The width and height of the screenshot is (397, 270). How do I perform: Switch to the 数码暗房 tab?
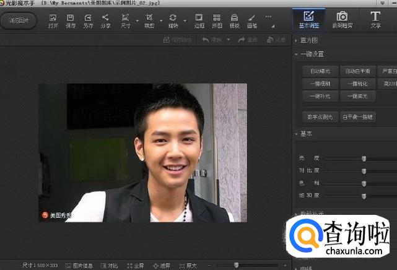[341, 20]
